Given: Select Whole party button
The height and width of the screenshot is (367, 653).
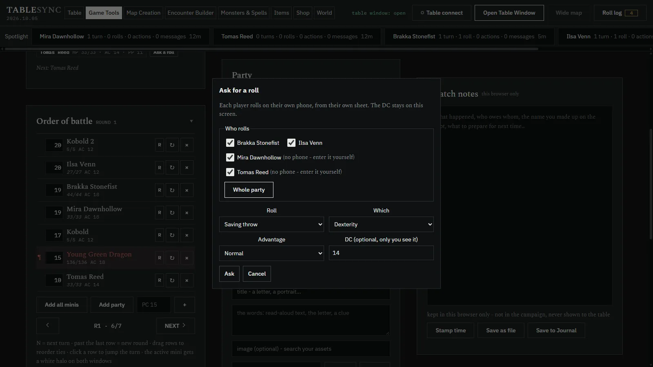Looking at the screenshot, I should click(x=249, y=190).
